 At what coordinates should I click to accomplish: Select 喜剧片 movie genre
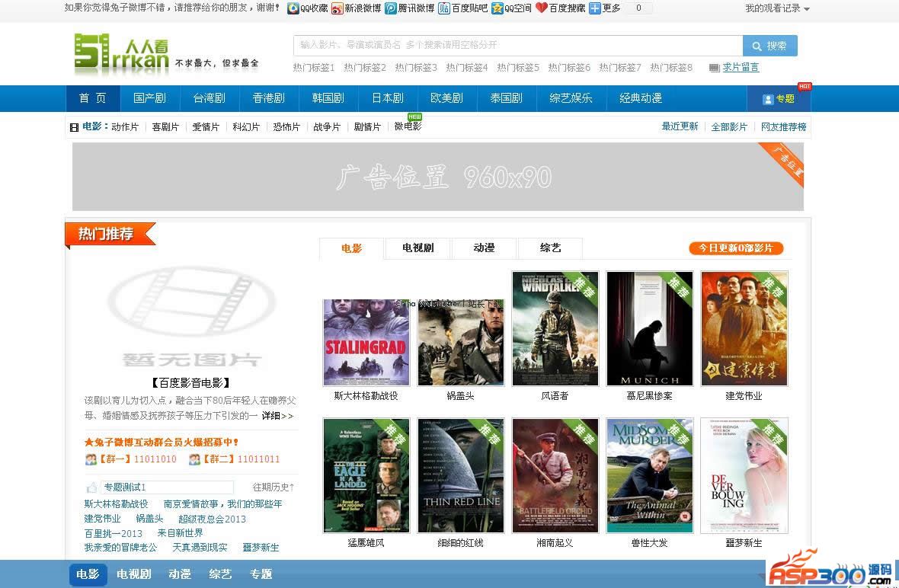[x=165, y=126]
